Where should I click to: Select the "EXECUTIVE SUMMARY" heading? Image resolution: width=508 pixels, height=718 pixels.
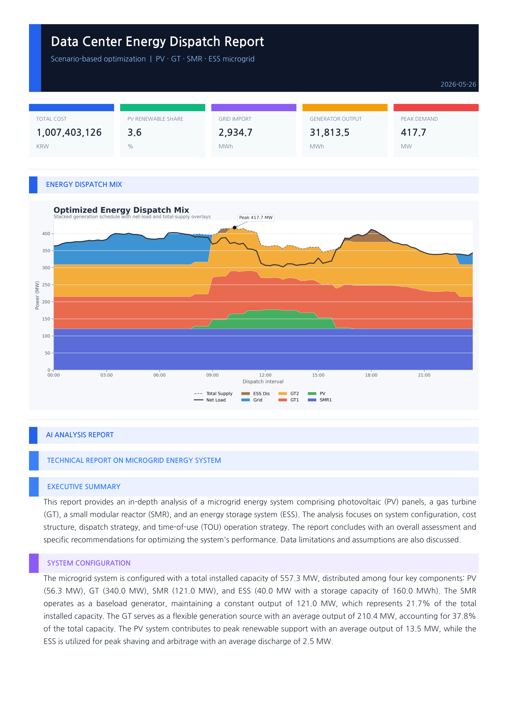coord(84,487)
